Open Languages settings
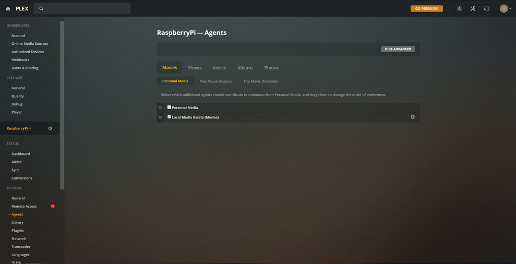Screen dimensions: 516x264 tap(20, 255)
